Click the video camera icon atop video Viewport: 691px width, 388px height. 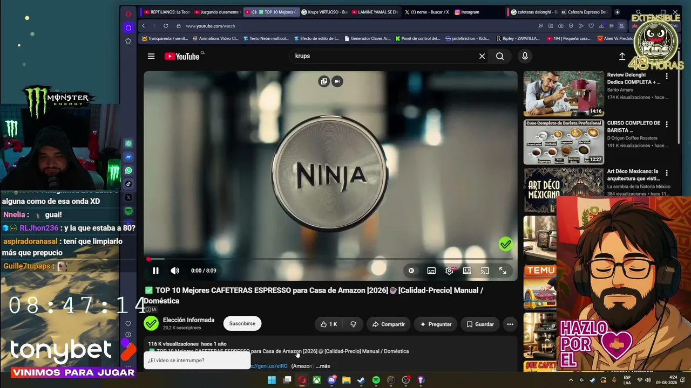pyautogui.click(x=337, y=81)
